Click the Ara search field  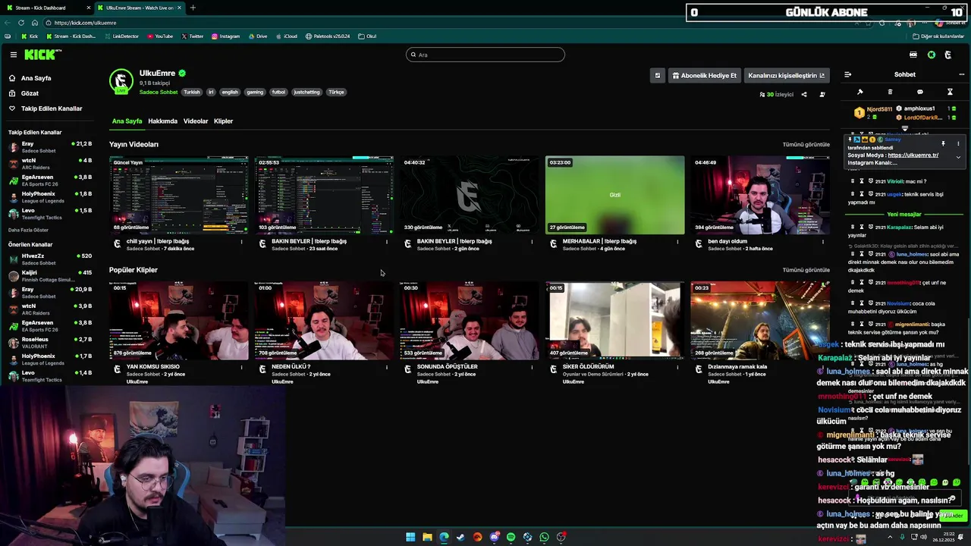(x=485, y=55)
